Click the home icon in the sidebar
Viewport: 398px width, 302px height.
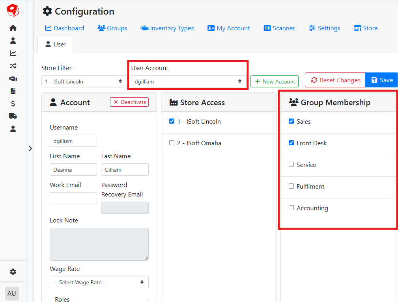pyautogui.click(x=13, y=28)
